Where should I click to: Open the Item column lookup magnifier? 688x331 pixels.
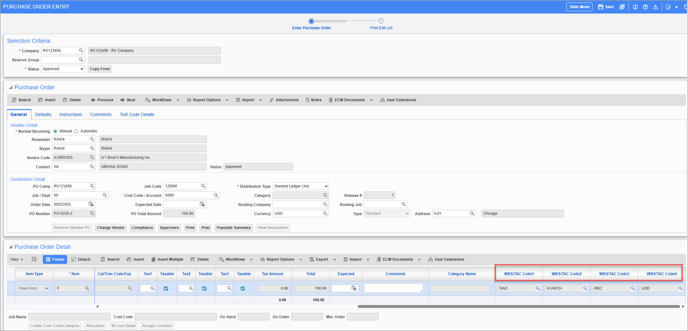[x=87, y=289]
